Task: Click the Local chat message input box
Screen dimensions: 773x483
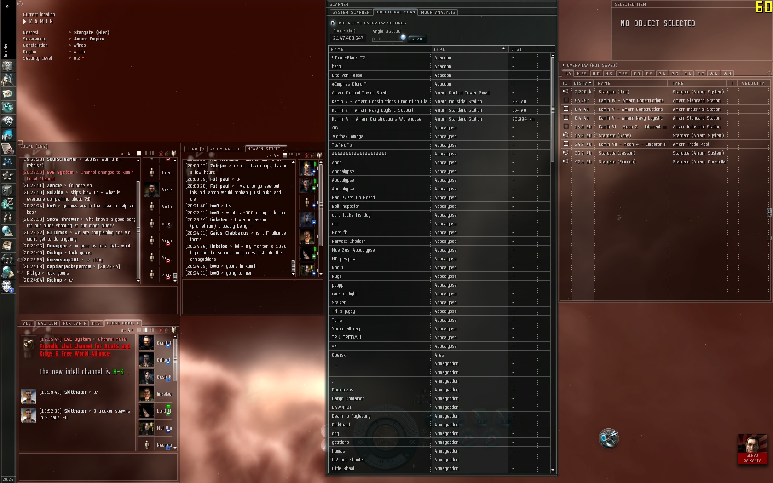Action: tap(98, 300)
